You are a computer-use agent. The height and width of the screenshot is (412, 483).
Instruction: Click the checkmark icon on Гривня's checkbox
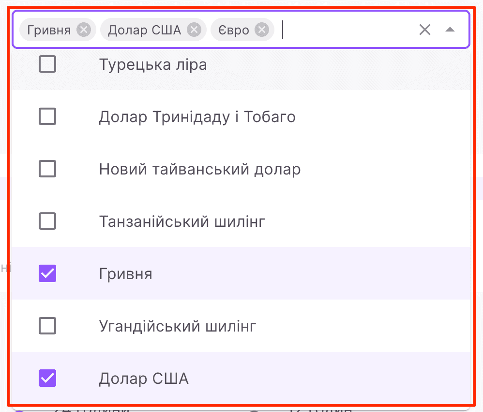47,273
